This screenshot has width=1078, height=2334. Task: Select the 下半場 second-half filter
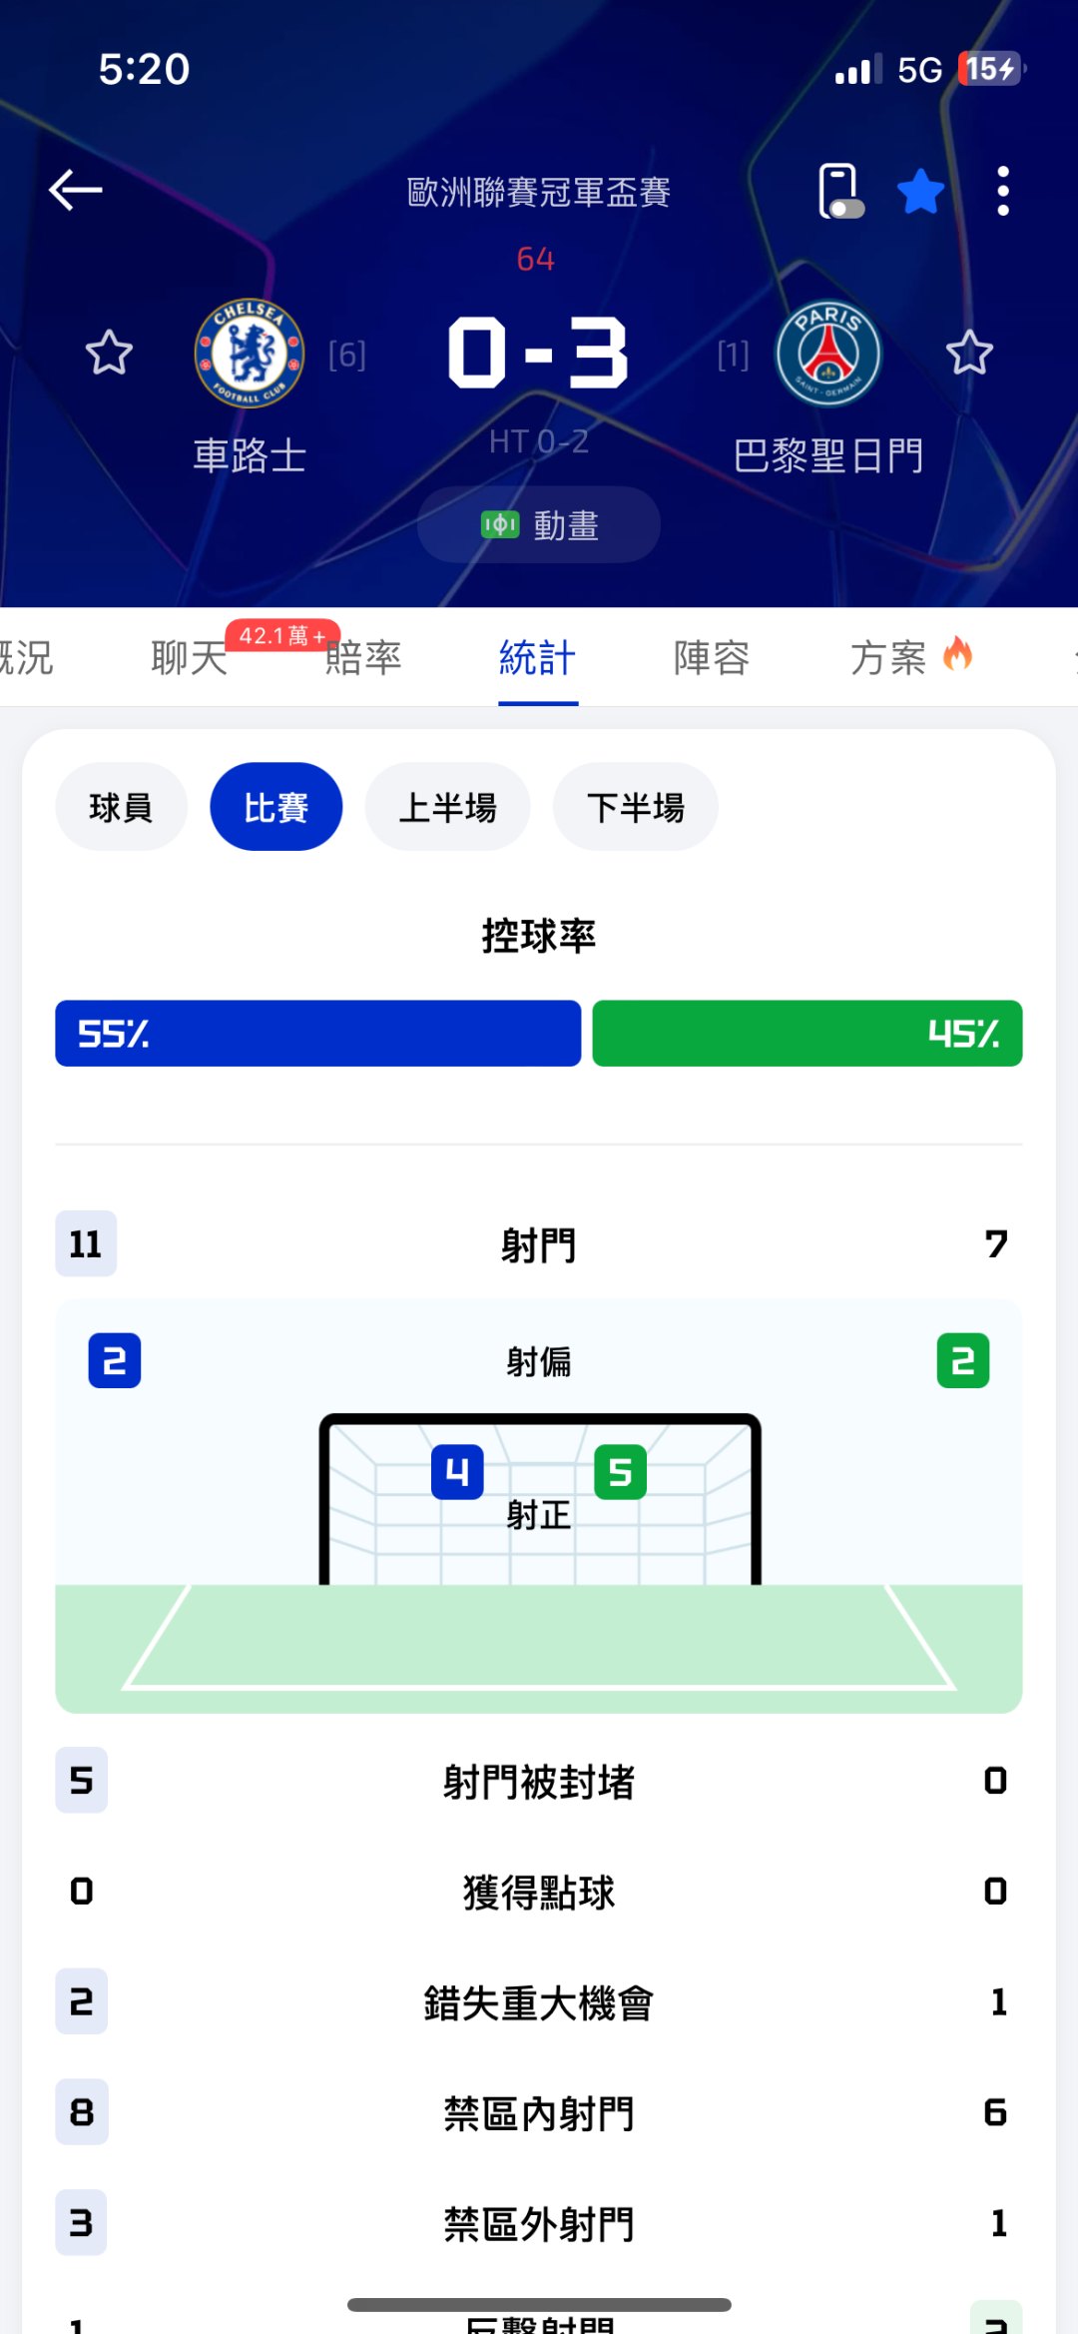click(635, 807)
